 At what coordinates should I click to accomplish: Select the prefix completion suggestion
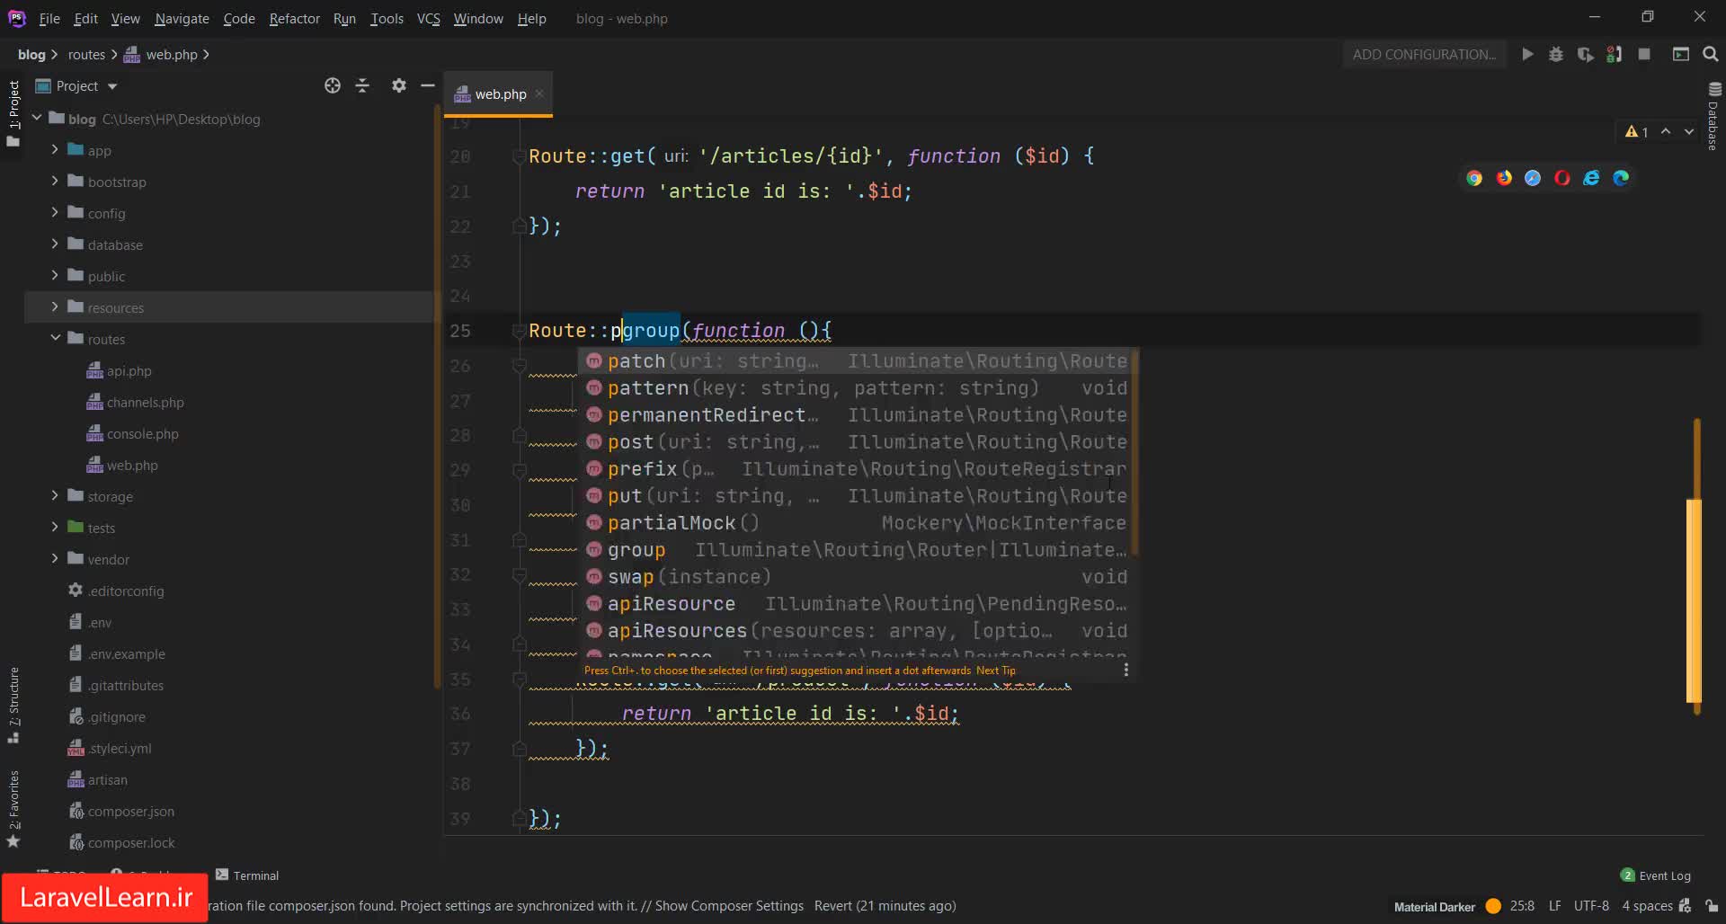pyautogui.click(x=642, y=469)
